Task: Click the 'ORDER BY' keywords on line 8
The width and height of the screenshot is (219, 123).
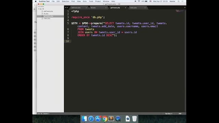Action: 83,35
